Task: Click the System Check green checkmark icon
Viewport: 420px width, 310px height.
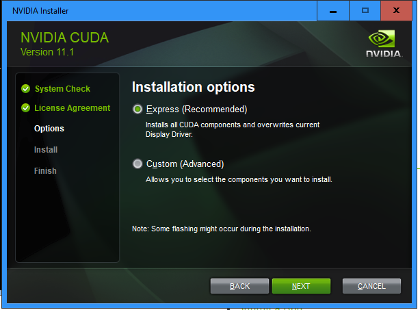Action: 26,89
